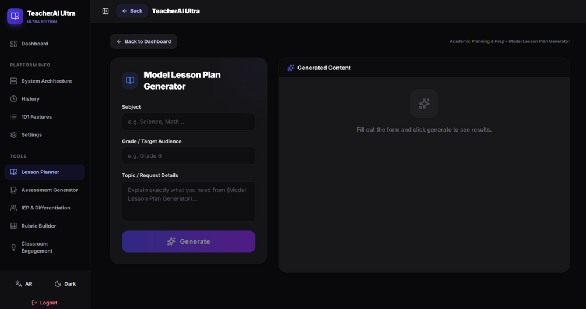Viewport: 586px width, 309px height.
Task: Open the System Architecture page
Action: (x=44, y=81)
